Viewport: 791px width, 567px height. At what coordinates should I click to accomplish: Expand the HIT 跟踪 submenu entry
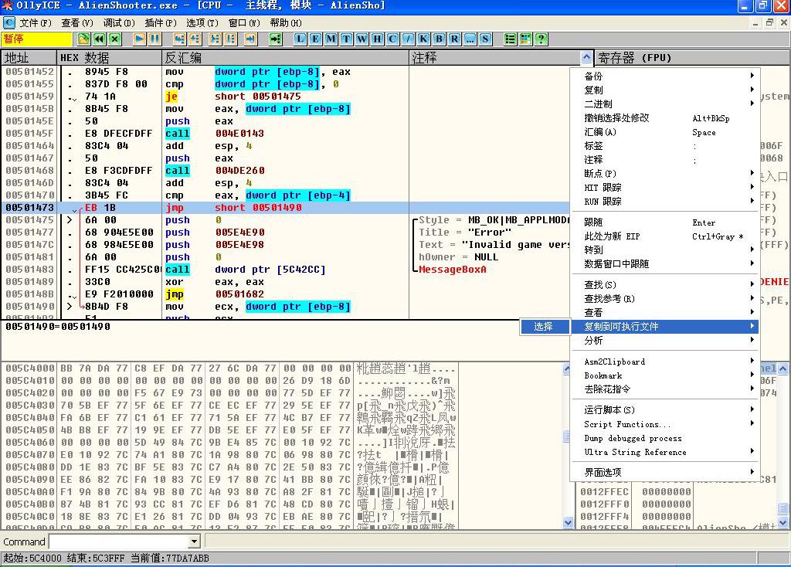click(x=664, y=188)
